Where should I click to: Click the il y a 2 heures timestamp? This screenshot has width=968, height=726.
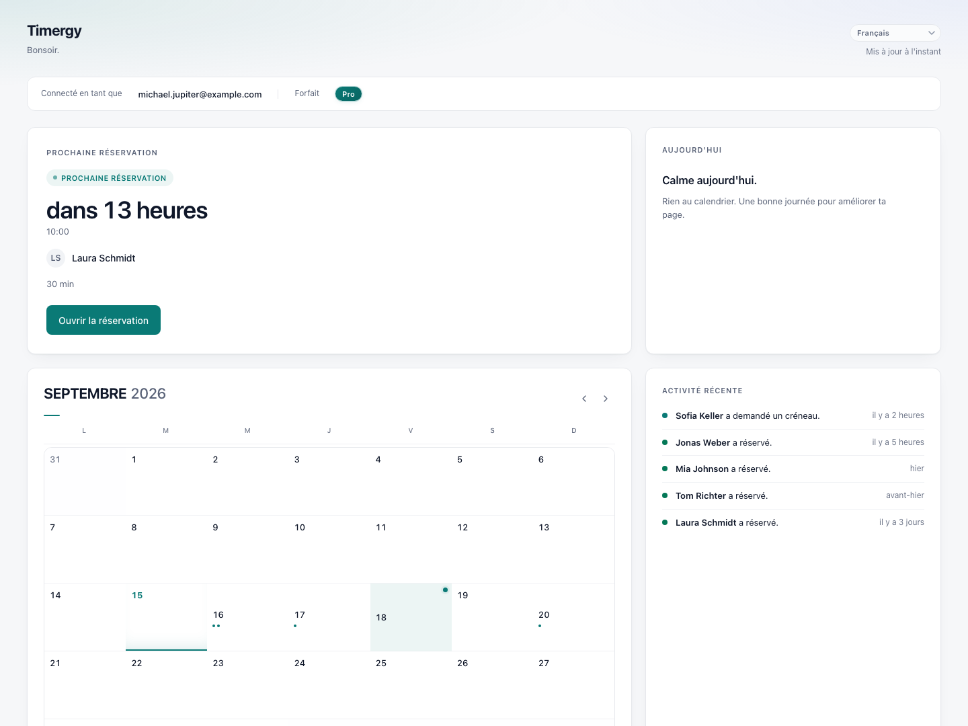pyautogui.click(x=898, y=415)
